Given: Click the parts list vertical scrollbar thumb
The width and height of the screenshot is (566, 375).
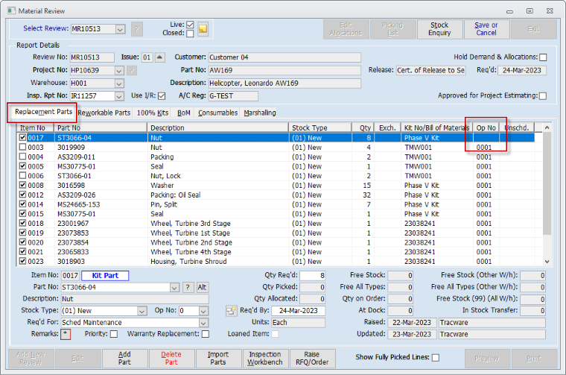Looking at the screenshot, I should pos(547,184).
